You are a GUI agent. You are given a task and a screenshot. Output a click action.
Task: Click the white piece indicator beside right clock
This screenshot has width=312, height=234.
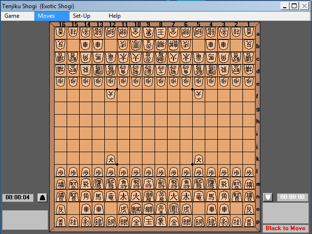coord(268,197)
